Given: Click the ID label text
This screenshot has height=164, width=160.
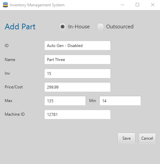Looking at the screenshot, I should pos(7,46).
